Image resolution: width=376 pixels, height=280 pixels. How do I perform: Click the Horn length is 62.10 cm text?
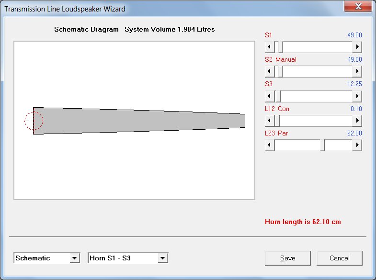303,222
